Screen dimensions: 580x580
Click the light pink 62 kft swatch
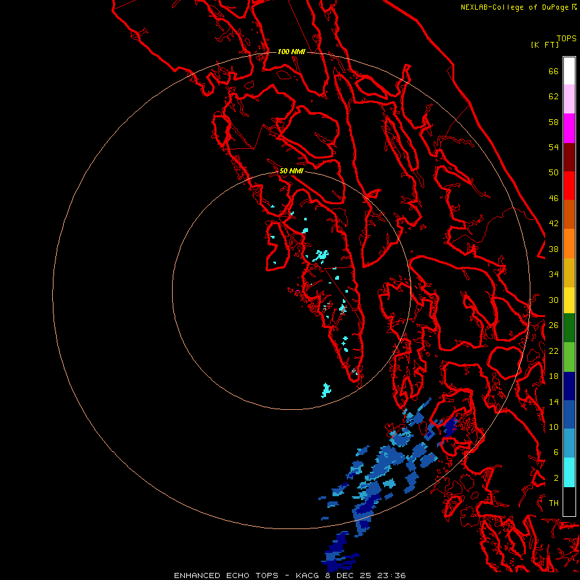(569, 99)
